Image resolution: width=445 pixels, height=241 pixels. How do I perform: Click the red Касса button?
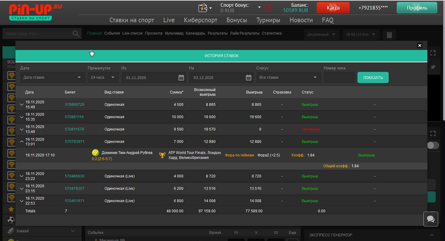coord(333,8)
